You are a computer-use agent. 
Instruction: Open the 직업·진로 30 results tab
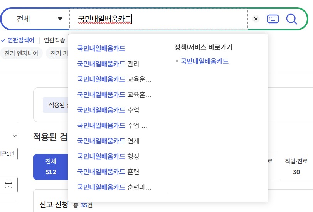[x=296, y=167]
